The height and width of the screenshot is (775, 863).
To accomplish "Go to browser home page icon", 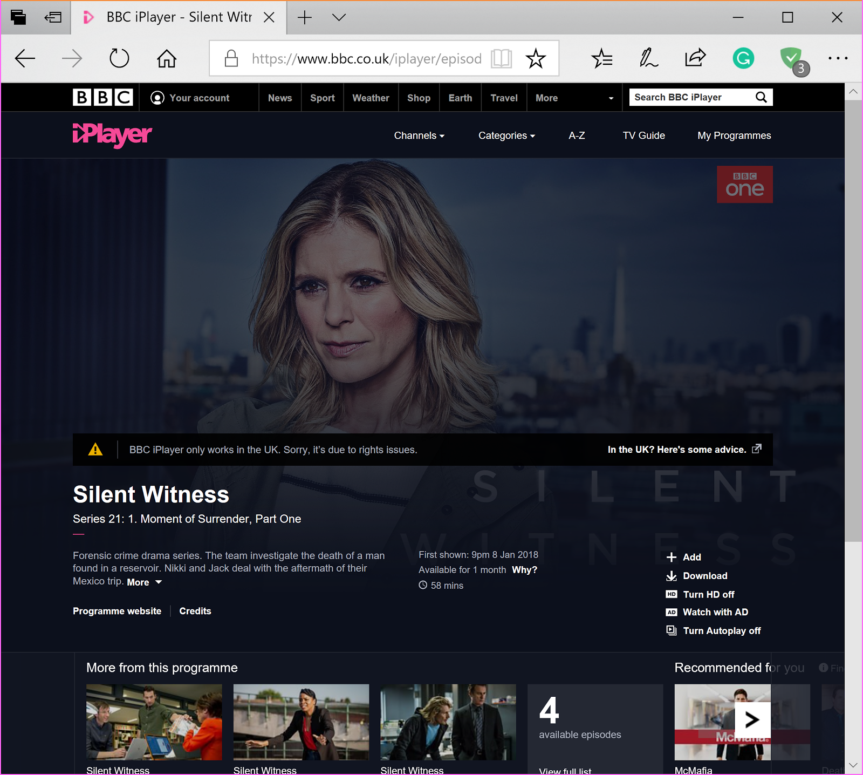I will pos(167,58).
